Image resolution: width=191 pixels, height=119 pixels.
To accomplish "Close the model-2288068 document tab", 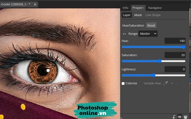I will click(x=35, y=4).
